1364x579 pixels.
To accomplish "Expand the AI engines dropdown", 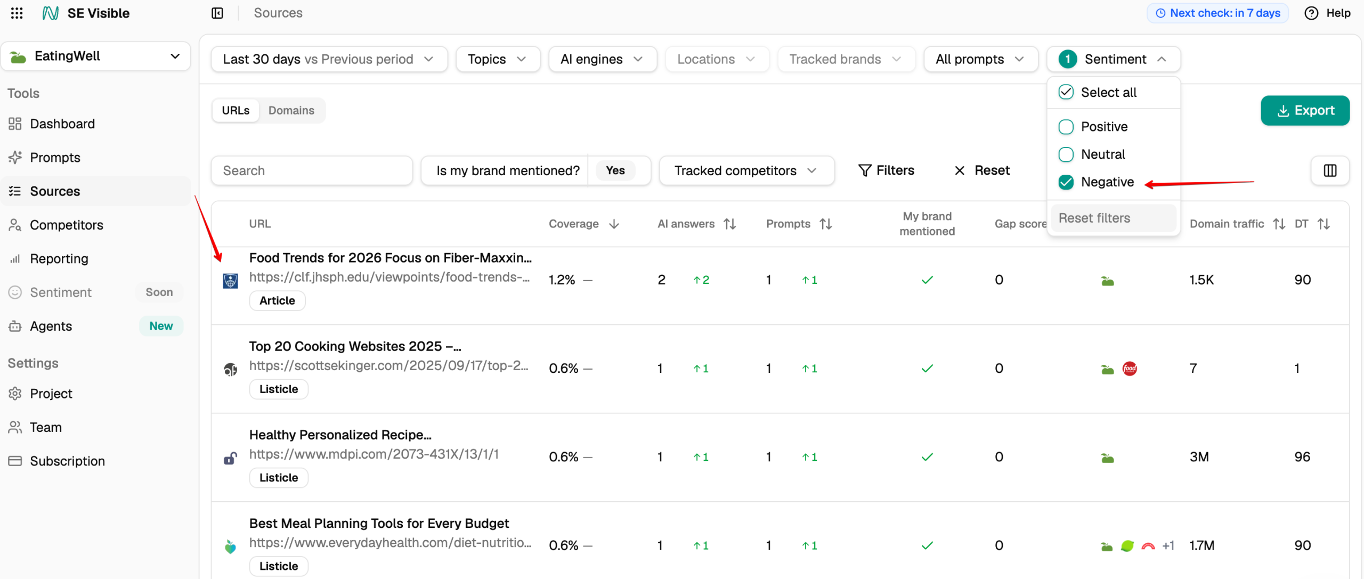I will 602,59.
